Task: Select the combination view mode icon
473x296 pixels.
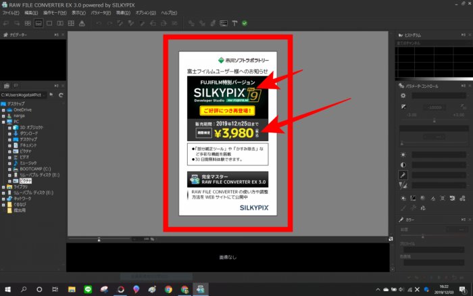Action: (39, 23)
